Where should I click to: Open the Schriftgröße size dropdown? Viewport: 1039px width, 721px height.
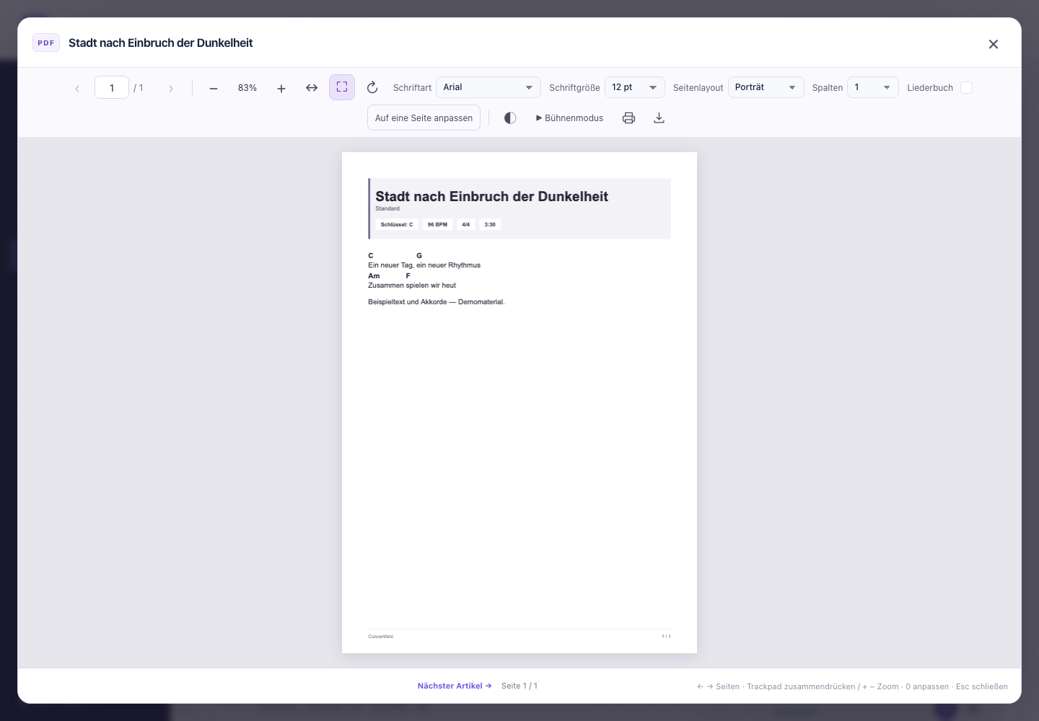(635, 87)
